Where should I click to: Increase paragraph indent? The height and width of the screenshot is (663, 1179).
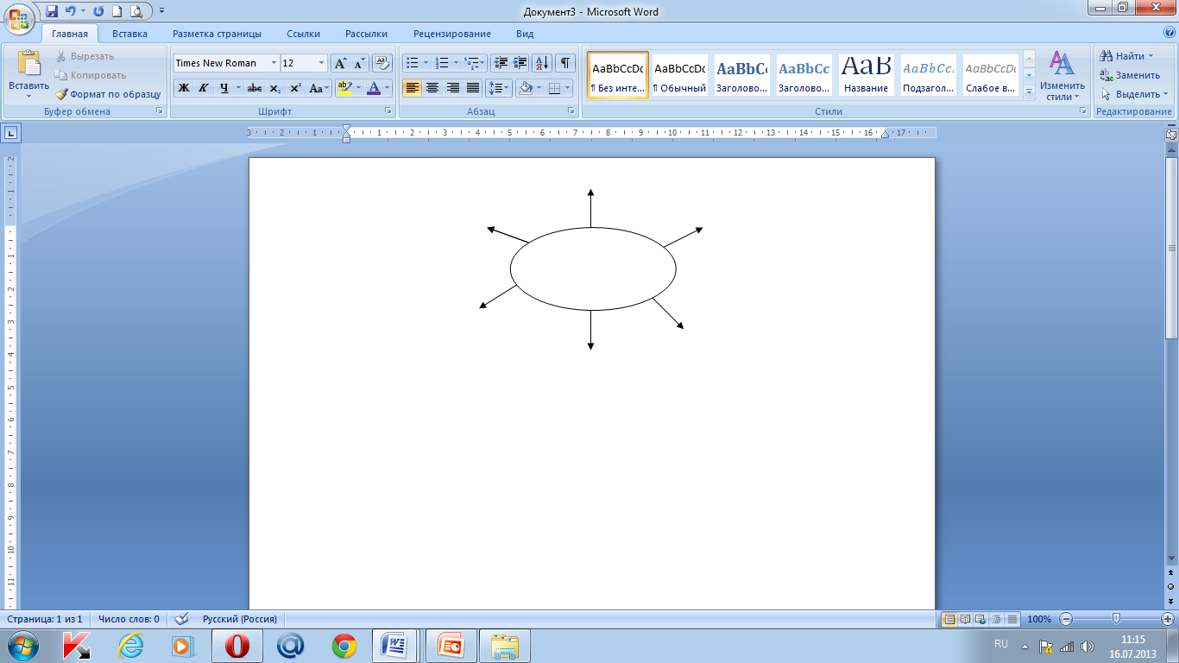[520, 63]
